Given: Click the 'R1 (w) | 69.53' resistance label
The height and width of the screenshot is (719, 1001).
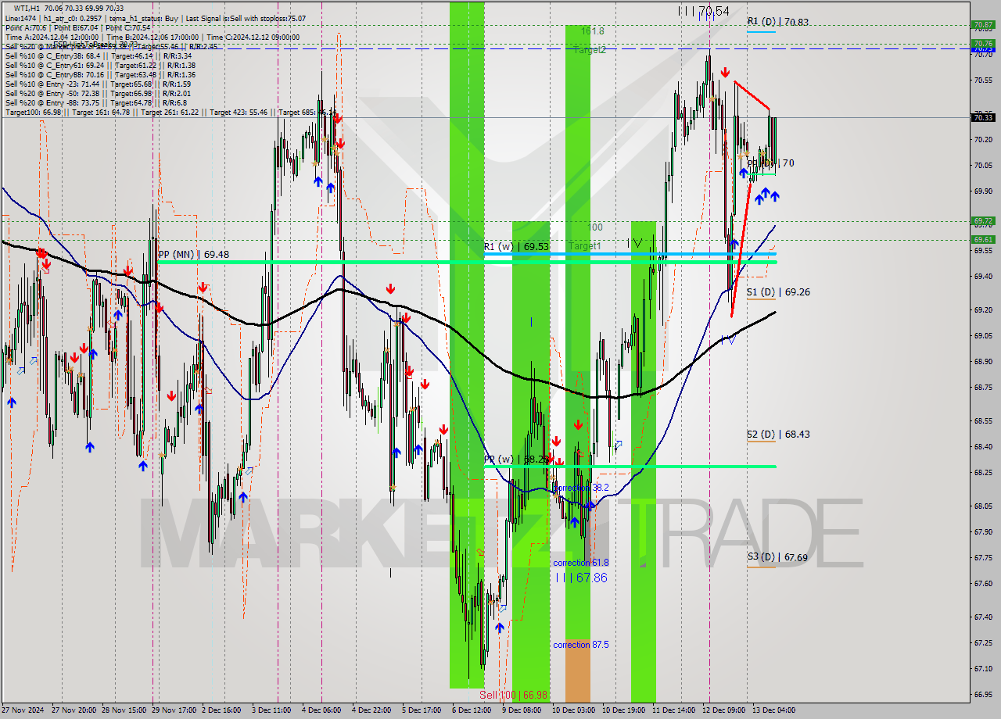Looking at the screenshot, I should click(515, 246).
